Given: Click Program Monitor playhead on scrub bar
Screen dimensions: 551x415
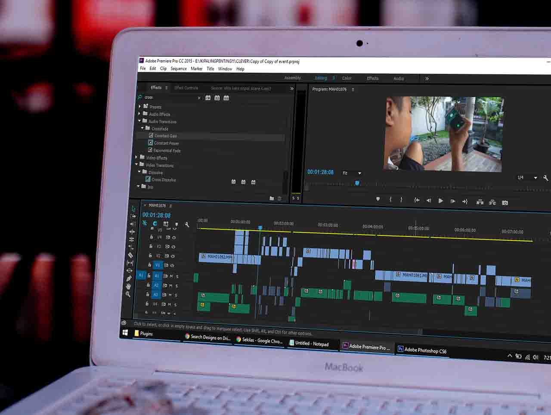Looking at the screenshot, I should tap(357, 183).
